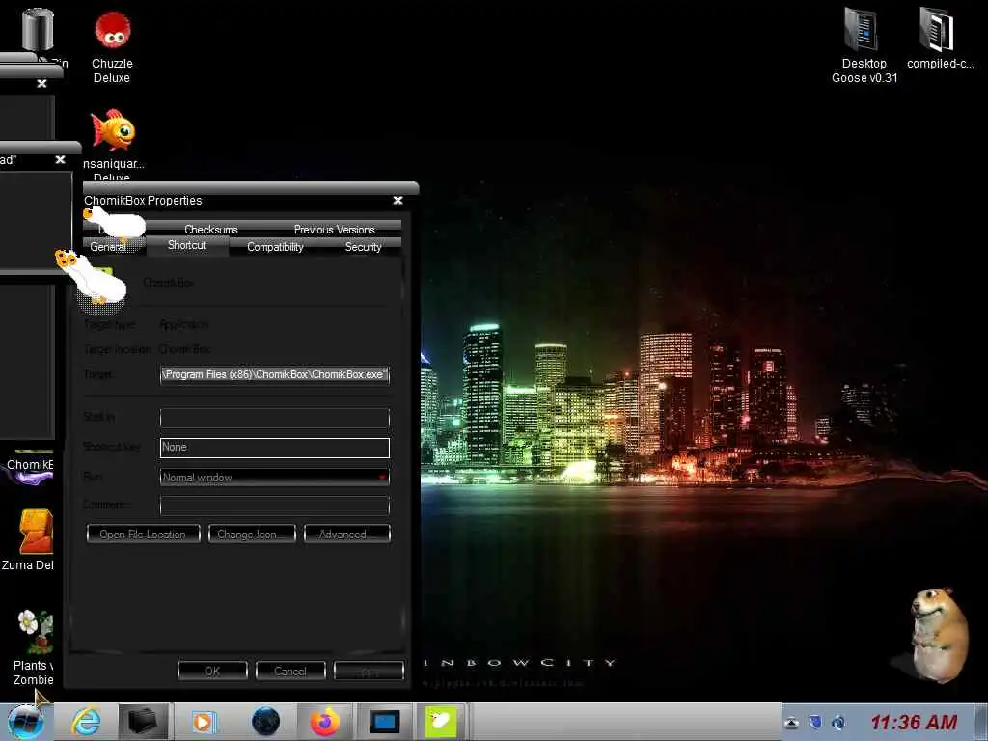Show hidden system tray icons
The height and width of the screenshot is (741, 988).
coord(791,723)
